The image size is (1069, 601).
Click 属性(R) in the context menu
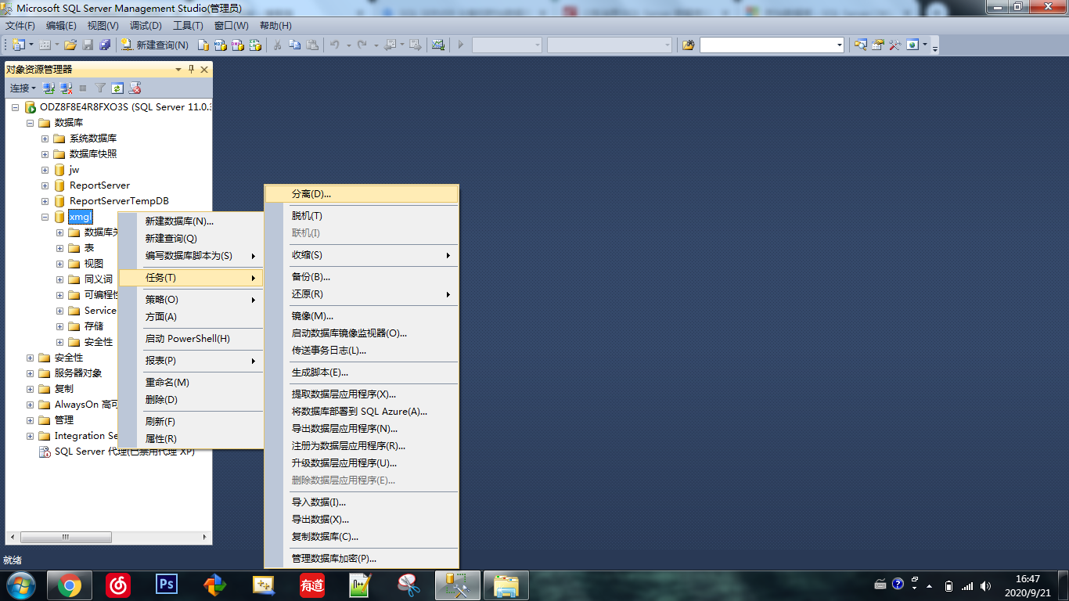pyautogui.click(x=190, y=439)
